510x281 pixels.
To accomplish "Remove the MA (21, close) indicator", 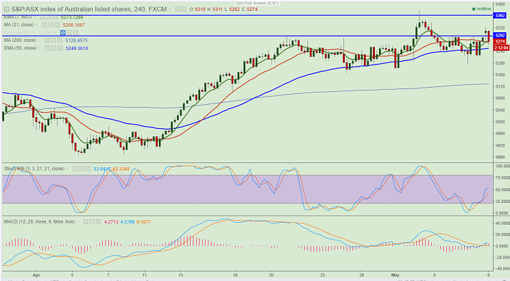I will pyautogui.click(x=58, y=25).
